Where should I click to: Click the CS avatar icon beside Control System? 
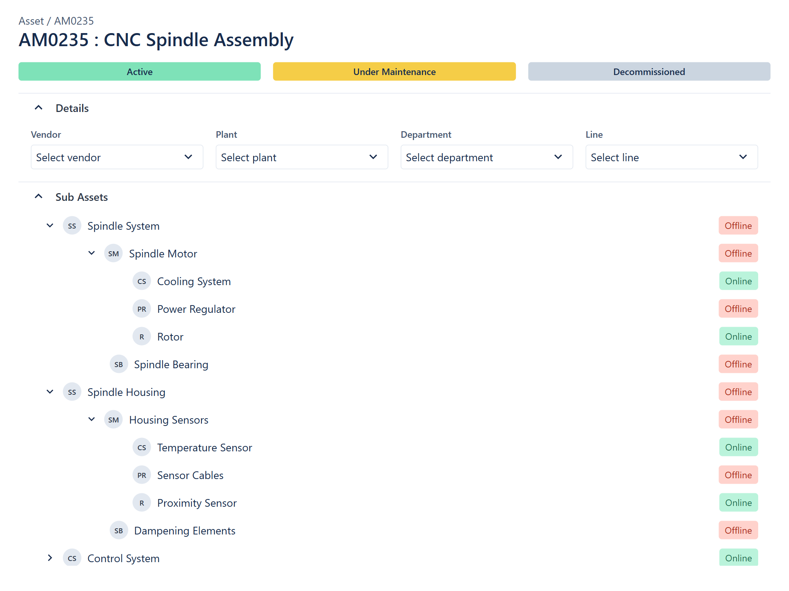pos(72,558)
